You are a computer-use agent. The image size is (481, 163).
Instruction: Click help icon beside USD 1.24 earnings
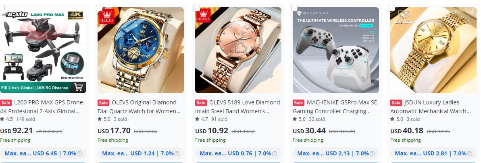point(177,153)
